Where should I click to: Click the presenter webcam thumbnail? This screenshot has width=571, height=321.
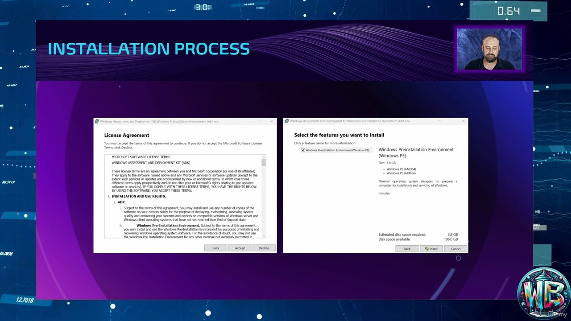click(489, 49)
